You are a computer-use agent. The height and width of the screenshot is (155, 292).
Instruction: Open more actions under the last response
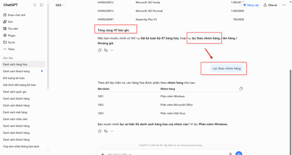(x=112, y=131)
